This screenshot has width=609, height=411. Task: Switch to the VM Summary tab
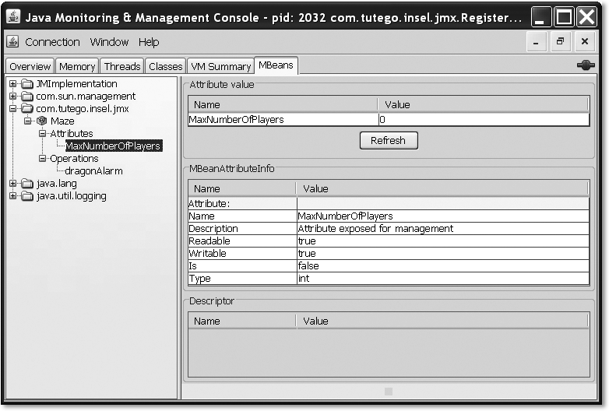(220, 66)
